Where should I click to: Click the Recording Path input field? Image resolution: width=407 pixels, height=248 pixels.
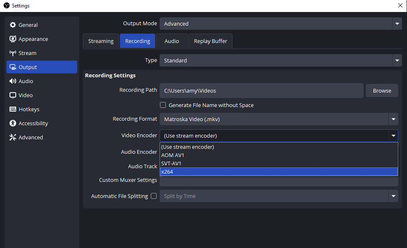(262, 91)
